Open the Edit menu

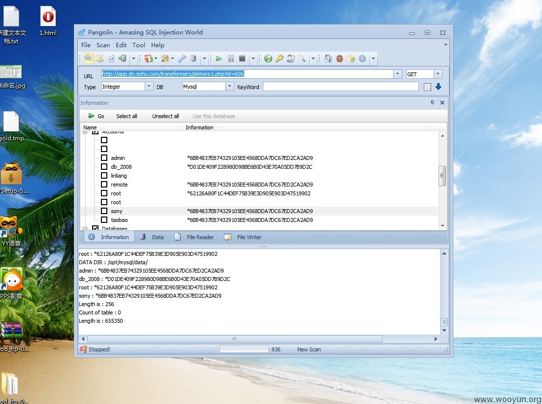121,45
